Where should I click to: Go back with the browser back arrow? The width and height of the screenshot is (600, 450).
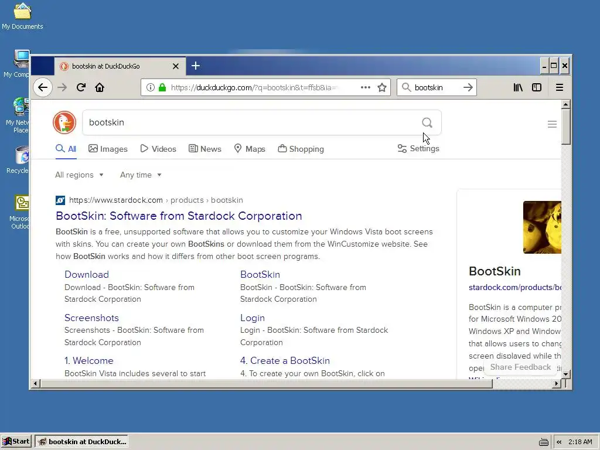click(x=42, y=88)
